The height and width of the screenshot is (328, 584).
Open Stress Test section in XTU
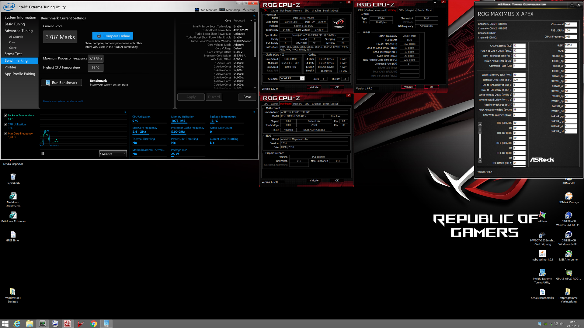[x=13, y=54]
